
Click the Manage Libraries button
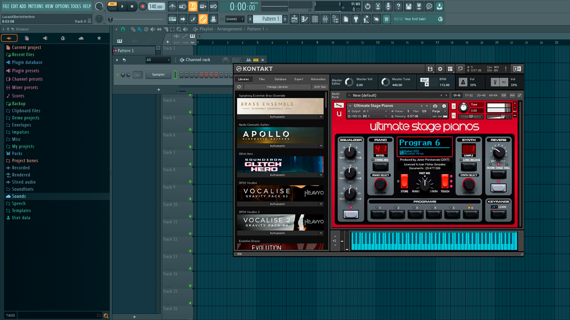point(277,87)
